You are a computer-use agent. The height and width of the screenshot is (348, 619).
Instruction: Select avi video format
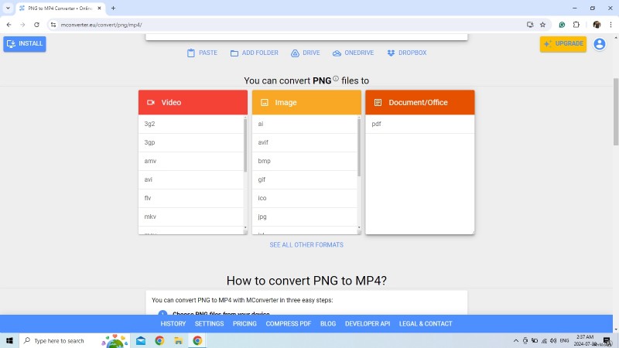click(191, 179)
